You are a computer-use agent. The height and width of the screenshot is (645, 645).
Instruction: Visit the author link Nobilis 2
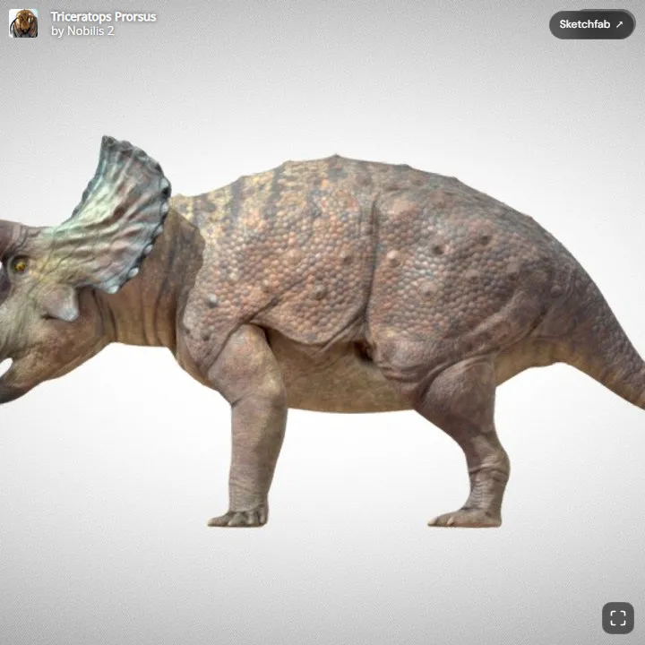coord(90,30)
